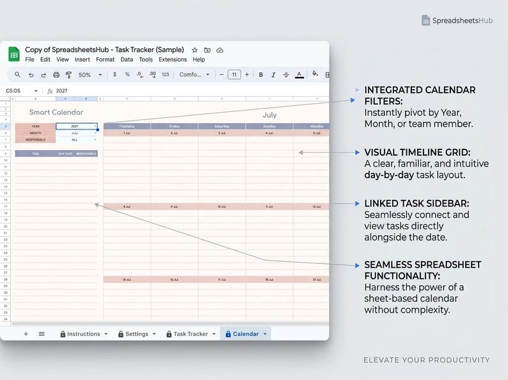Screen dimensions: 508x380
Task: Click the undo arrow
Action: (x=31, y=75)
